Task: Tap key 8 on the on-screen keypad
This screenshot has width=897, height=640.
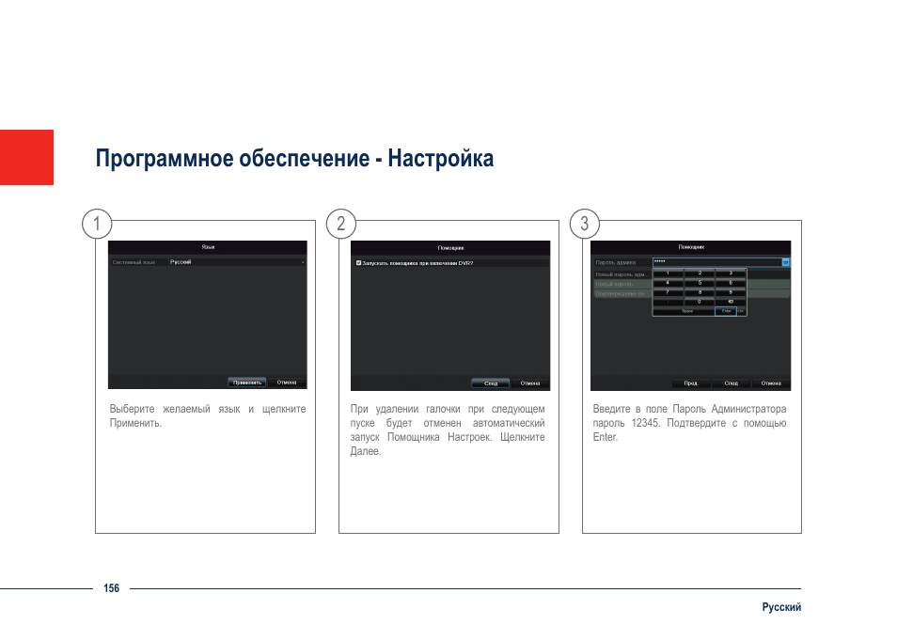Action: 700,292
